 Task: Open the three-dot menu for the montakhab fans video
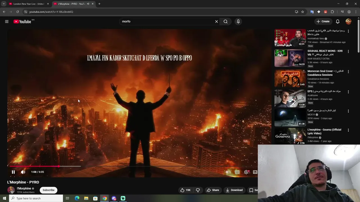point(348,31)
